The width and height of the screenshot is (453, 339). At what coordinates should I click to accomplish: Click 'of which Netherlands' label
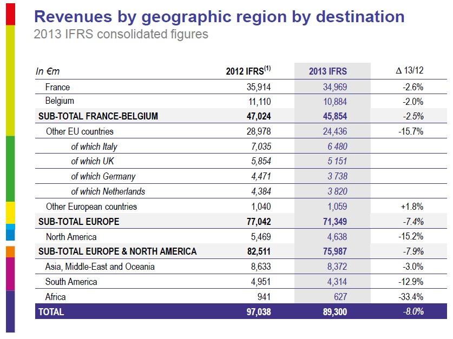point(108,191)
